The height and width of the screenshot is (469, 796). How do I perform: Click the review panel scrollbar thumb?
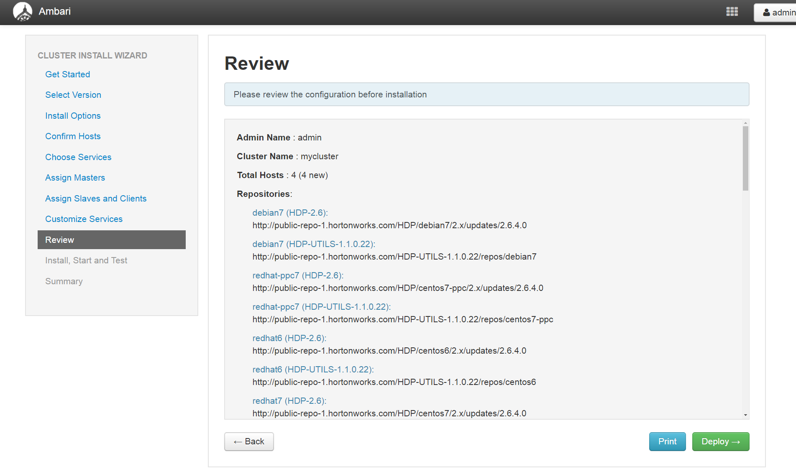pos(745,158)
